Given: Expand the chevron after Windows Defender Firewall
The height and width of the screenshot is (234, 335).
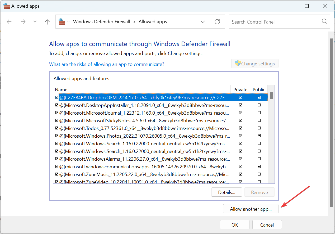Looking at the screenshot, I should click(134, 22).
